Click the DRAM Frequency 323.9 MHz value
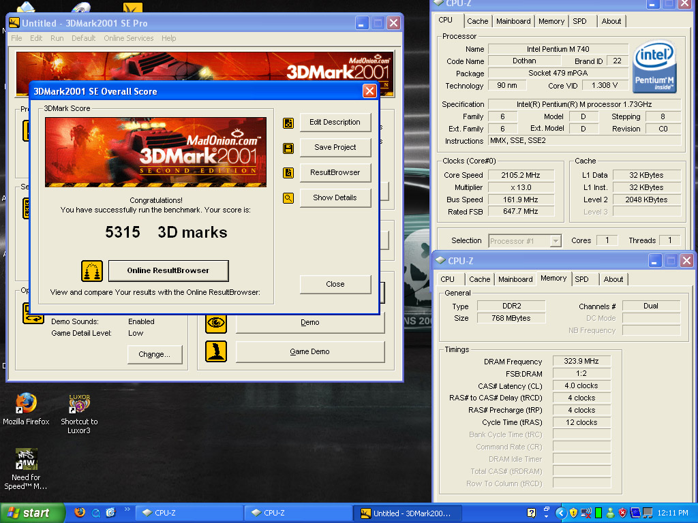The width and height of the screenshot is (698, 523). tap(581, 361)
